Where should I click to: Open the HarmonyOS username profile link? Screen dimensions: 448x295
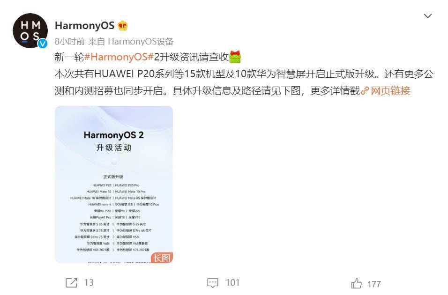pyautogui.click(x=84, y=26)
